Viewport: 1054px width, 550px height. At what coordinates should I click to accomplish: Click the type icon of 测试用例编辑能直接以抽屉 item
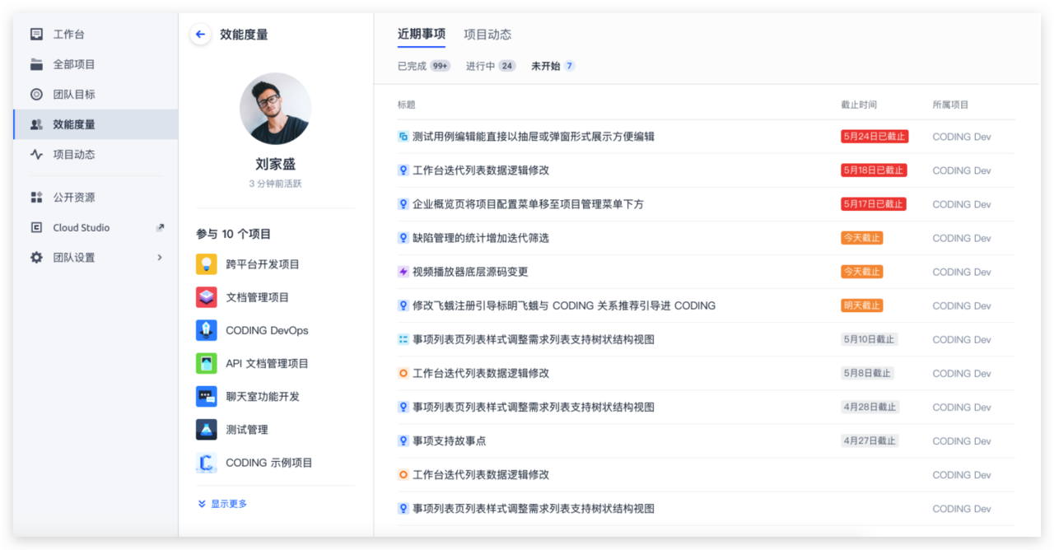[403, 137]
